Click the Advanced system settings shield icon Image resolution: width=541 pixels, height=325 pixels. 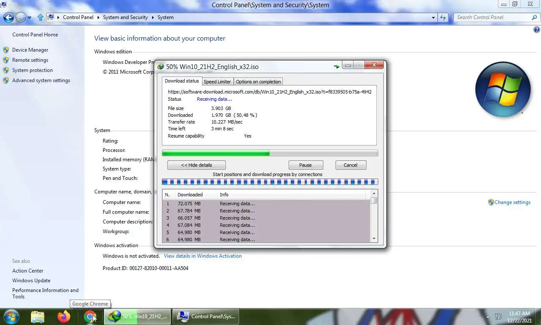click(x=6, y=80)
